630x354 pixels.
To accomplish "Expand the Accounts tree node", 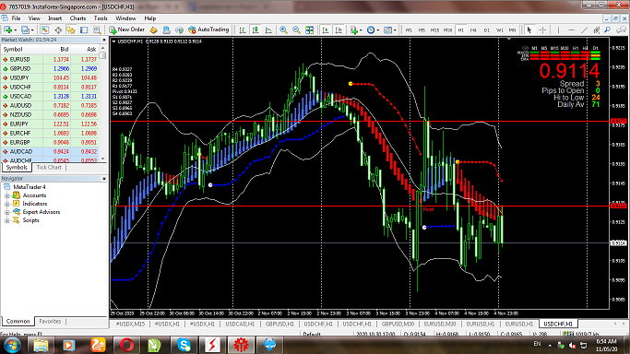I will tap(6, 195).
